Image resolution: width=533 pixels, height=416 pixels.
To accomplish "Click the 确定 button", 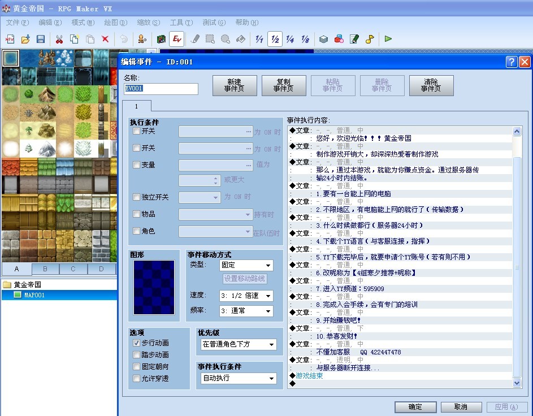I will click(415, 407).
